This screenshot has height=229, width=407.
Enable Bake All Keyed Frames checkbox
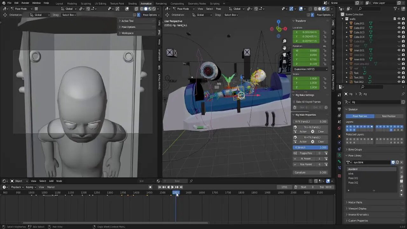click(294, 102)
